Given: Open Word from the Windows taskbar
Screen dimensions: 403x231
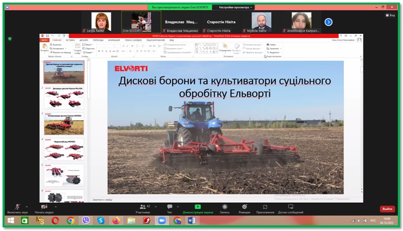Looking at the screenshot, I should pyautogui.click(x=192, y=220).
